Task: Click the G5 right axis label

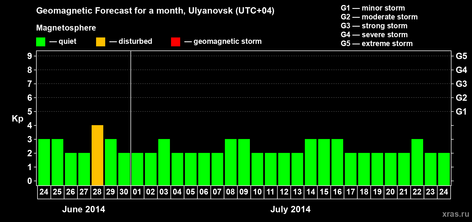Action: click(461, 56)
